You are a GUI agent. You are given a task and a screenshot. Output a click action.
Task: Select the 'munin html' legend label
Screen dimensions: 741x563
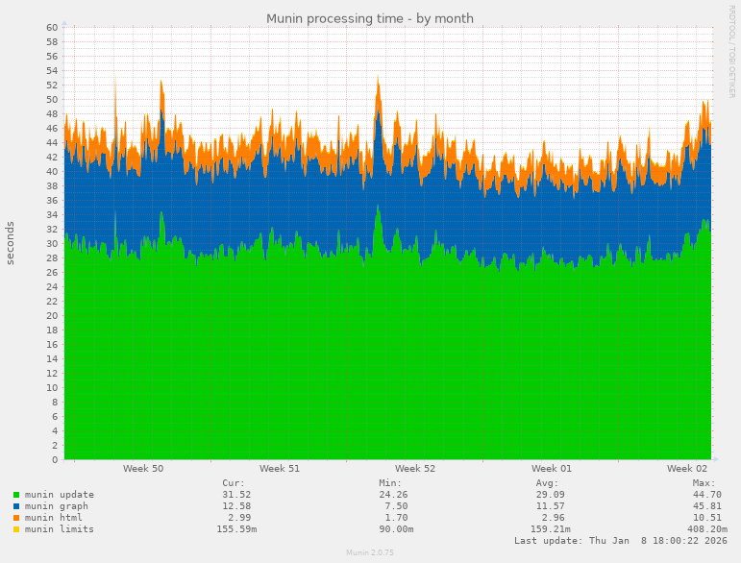[x=54, y=518]
